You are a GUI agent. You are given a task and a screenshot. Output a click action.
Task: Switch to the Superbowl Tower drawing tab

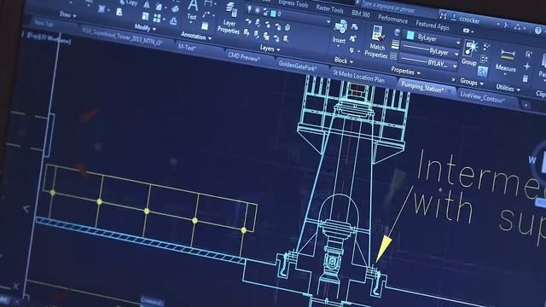tap(122, 37)
